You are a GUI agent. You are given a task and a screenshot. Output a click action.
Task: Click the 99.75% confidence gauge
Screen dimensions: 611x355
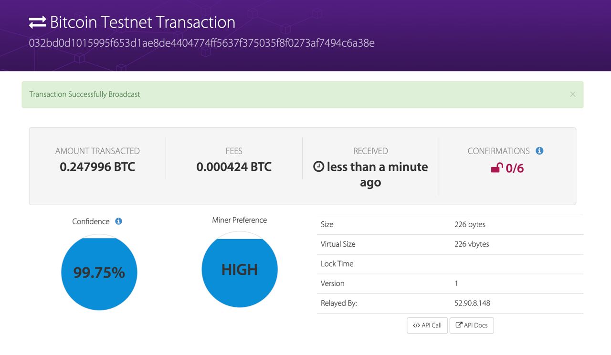point(99,272)
